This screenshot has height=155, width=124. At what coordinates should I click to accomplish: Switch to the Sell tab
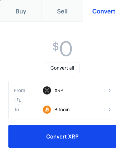pos(62,11)
